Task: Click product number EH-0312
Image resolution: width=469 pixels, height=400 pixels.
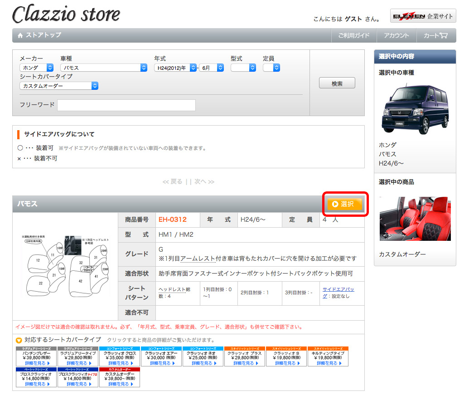Action: (x=173, y=220)
